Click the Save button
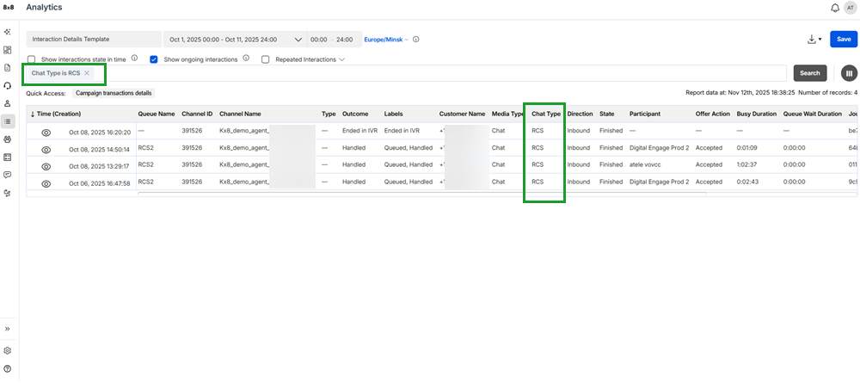The height and width of the screenshot is (383, 860). pos(844,40)
